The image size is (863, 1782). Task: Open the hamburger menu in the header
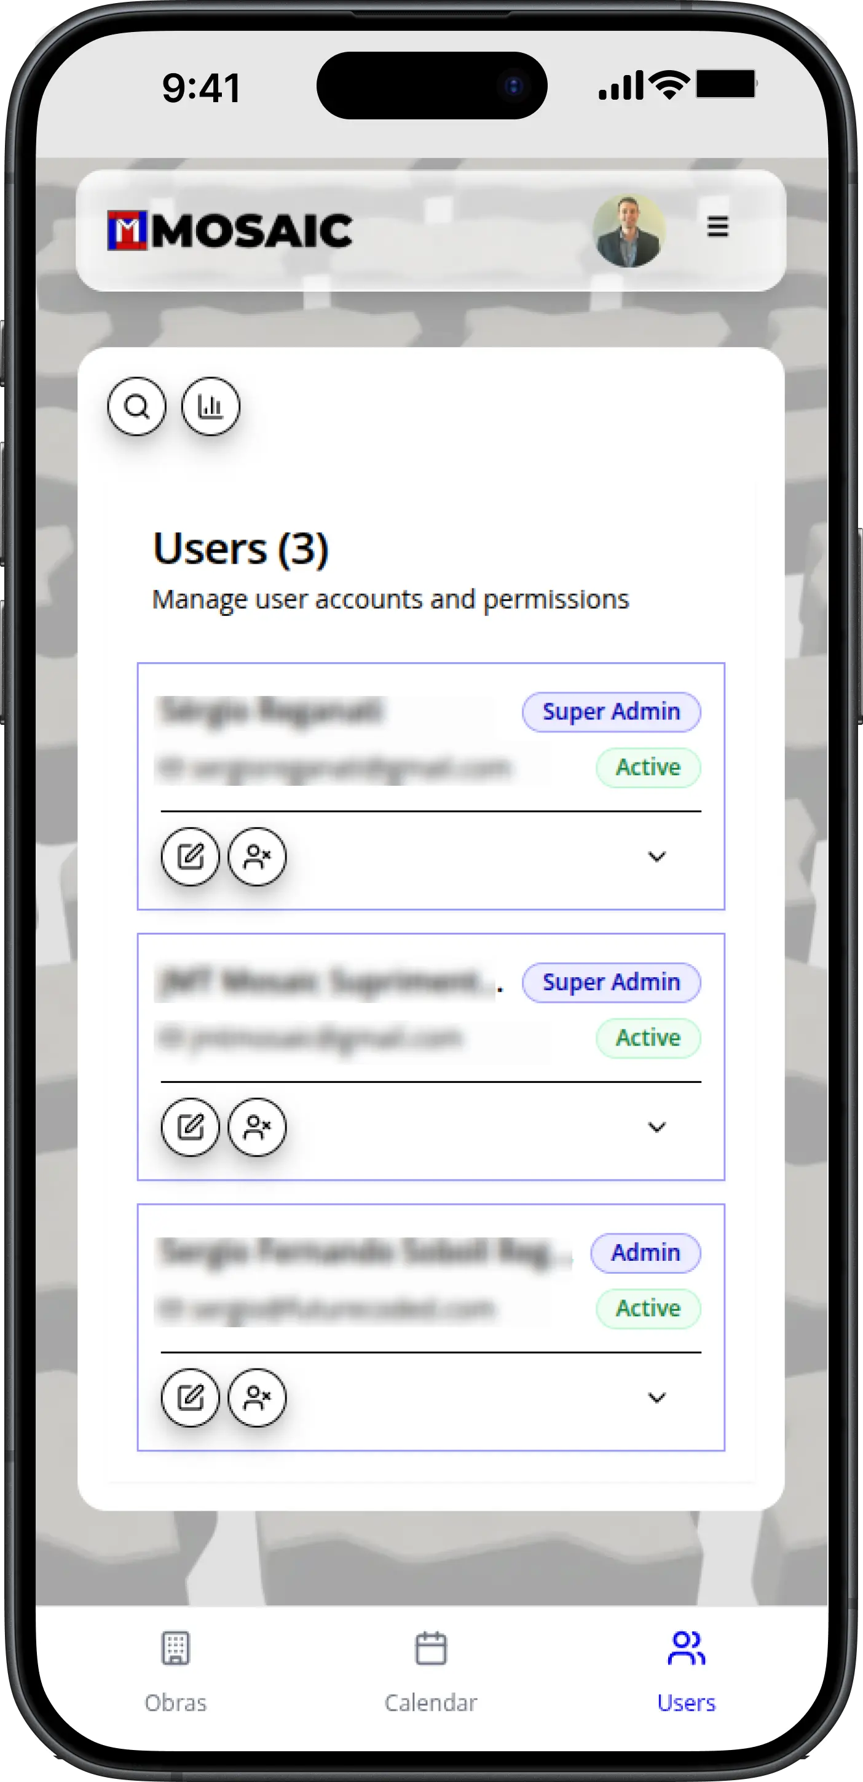[x=717, y=226]
